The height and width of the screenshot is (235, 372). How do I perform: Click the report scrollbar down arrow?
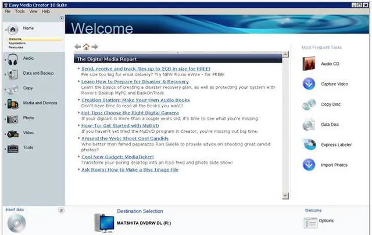285,196
